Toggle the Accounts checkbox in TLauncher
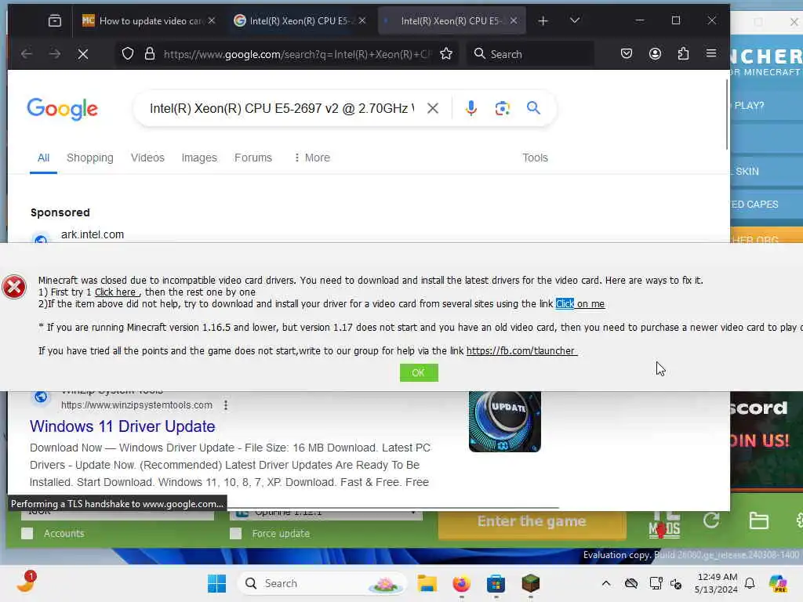Viewport: 803px width, 602px height. [x=27, y=533]
